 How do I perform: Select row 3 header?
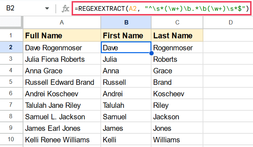(11, 59)
